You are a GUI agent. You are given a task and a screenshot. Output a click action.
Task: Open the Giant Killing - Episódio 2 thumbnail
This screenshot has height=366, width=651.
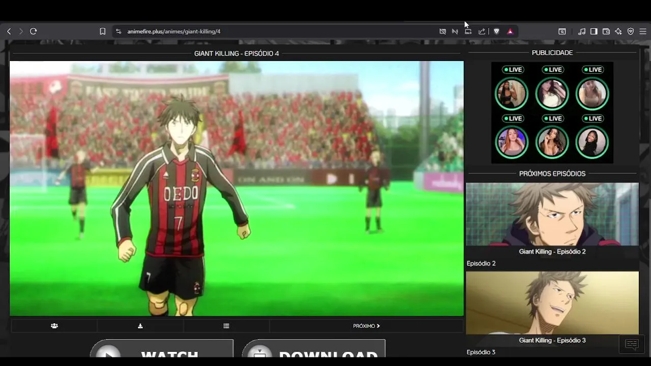pyautogui.click(x=552, y=214)
